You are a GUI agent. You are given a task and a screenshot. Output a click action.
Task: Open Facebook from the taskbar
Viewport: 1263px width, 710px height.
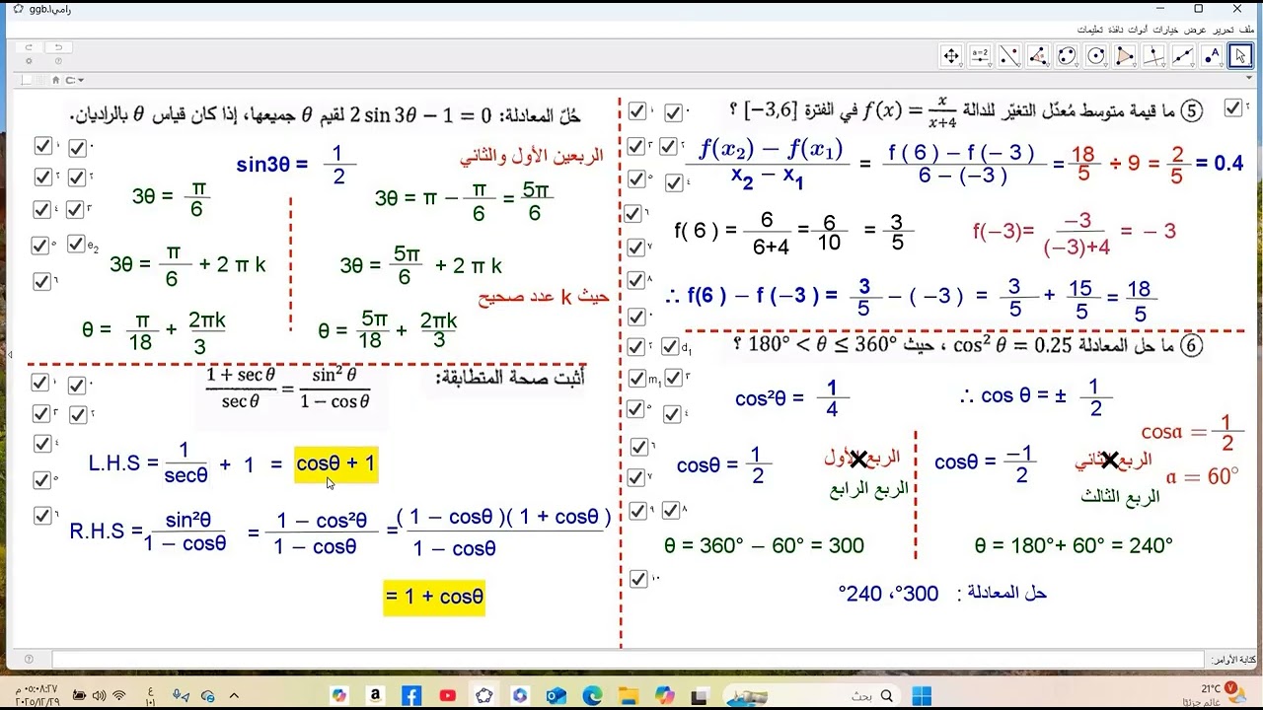coord(411,695)
